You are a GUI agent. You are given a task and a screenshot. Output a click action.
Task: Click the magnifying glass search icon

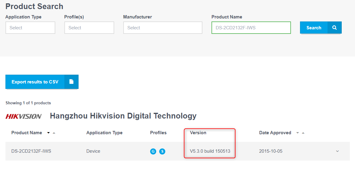click(x=334, y=28)
